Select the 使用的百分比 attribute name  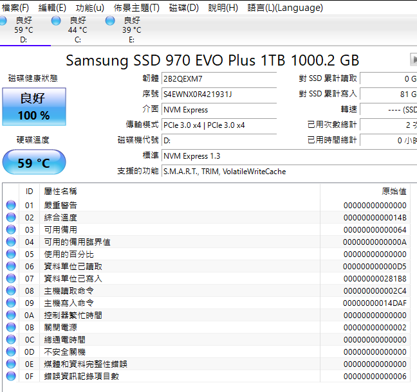[x=69, y=254]
